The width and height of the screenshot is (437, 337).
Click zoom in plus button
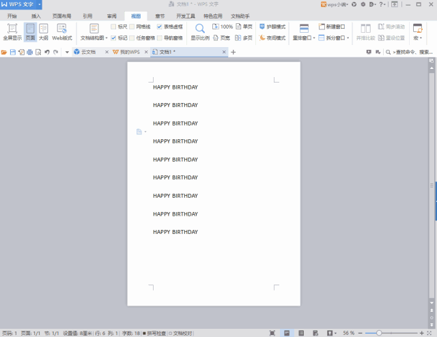[x=422, y=333]
